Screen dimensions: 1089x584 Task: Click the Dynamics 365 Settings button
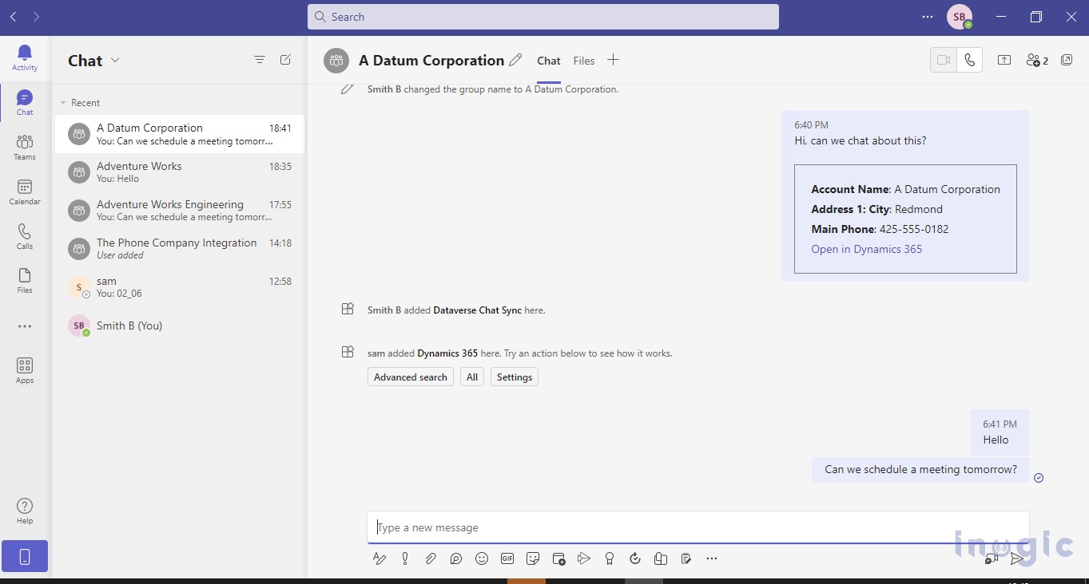pos(515,377)
